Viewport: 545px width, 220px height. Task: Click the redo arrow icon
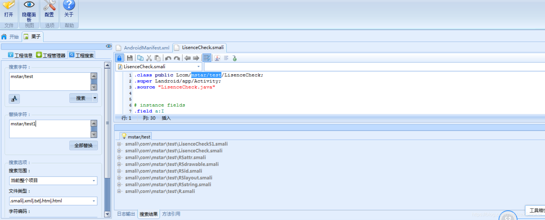point(177,58)
